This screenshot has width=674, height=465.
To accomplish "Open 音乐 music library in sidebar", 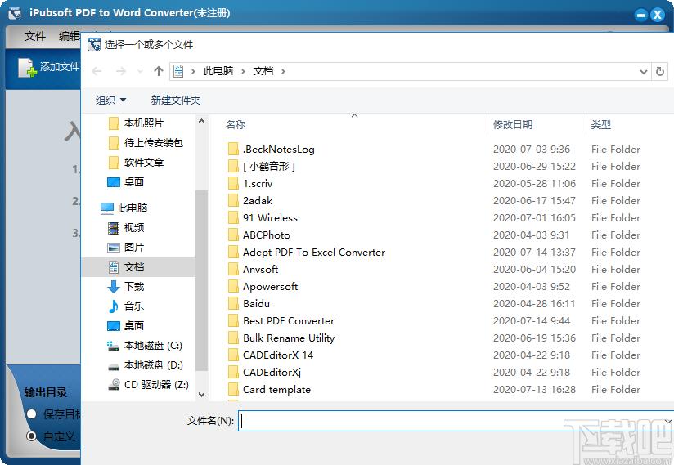I will (x=125, y=306).
